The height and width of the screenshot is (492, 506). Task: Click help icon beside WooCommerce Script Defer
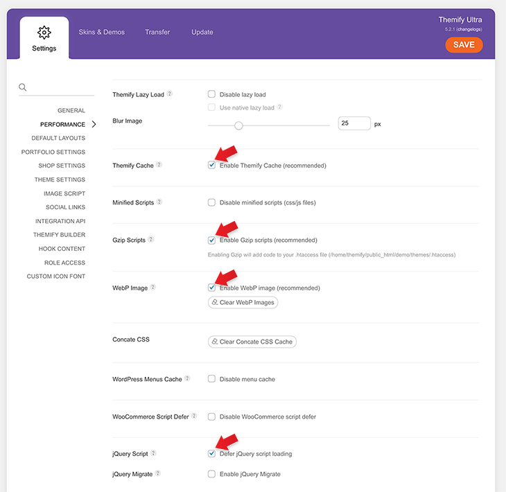point(194,416)
